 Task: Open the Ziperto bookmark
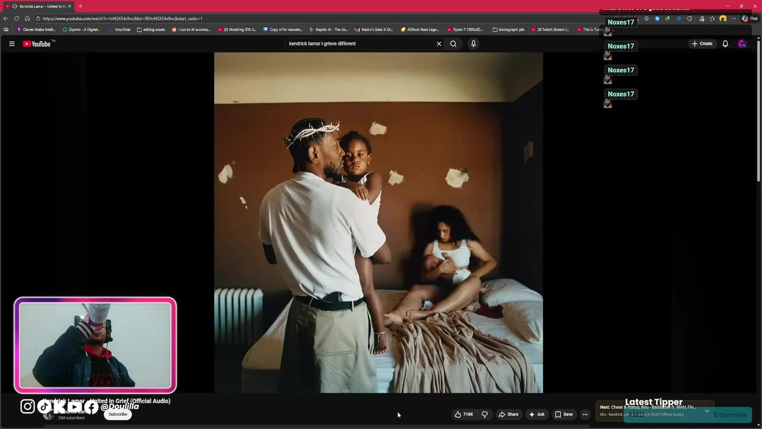[x=82, y=29]
